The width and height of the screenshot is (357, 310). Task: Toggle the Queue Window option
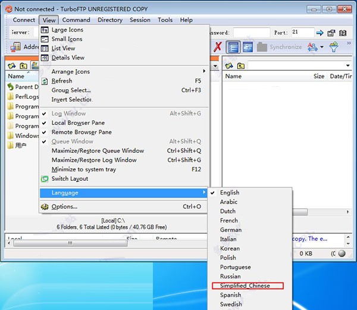click(124, 142)
